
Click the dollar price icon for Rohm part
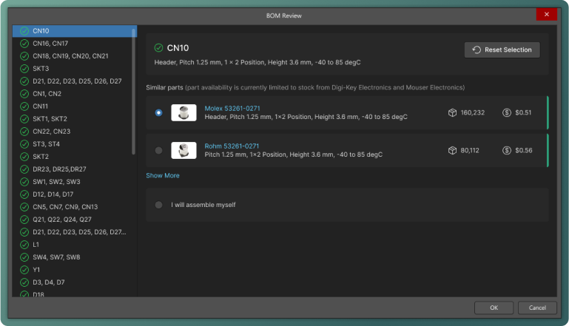click(x=507, y=150)
